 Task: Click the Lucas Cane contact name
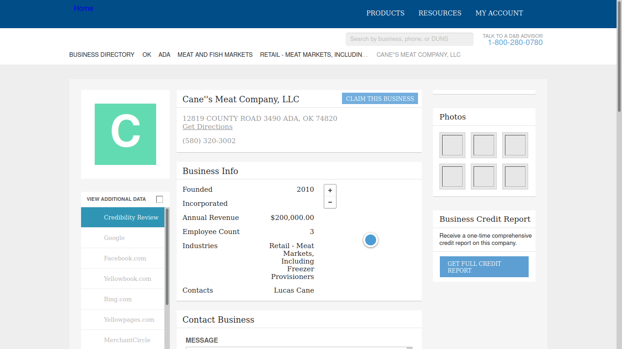[x=294, y=290]
